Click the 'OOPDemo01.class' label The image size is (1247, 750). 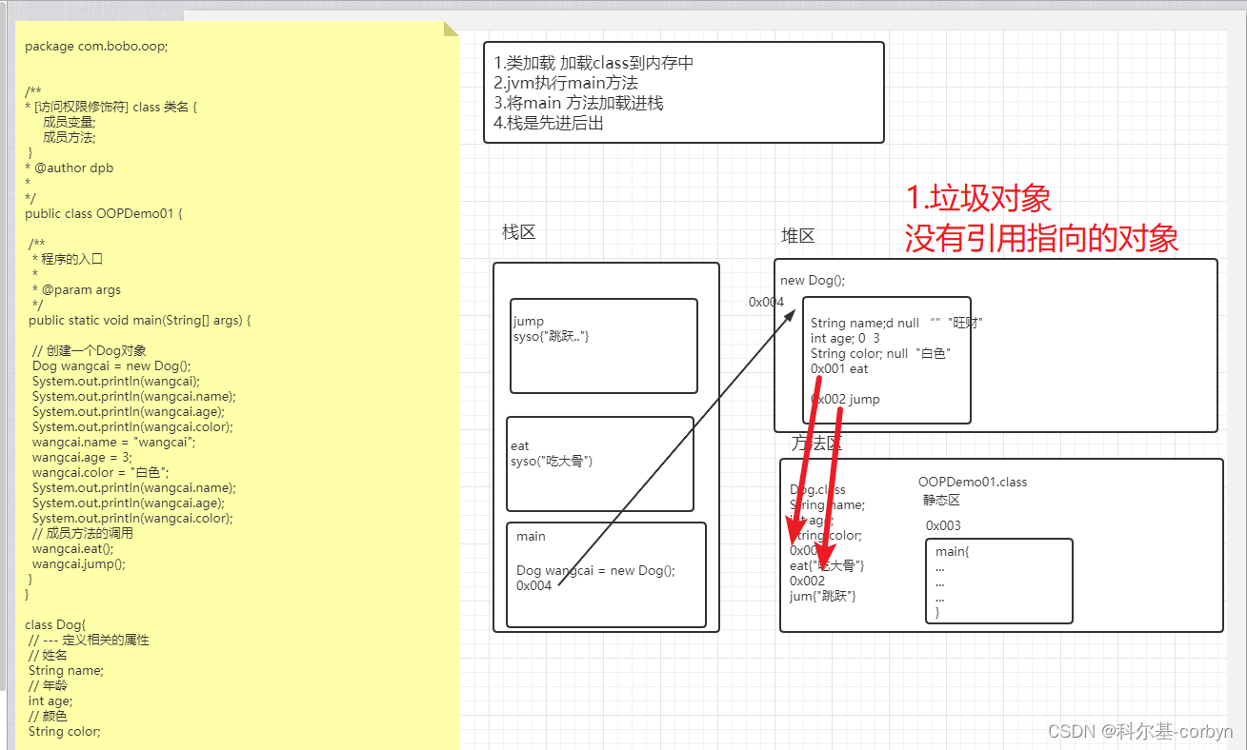973,482
